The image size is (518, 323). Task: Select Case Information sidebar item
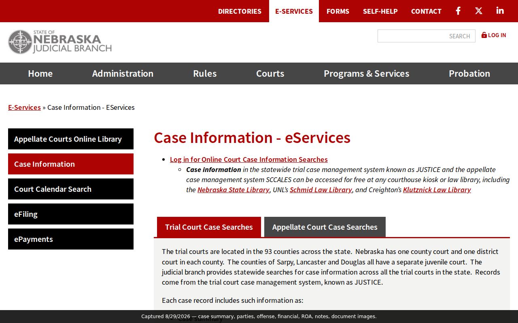click(x=71, y=164)
